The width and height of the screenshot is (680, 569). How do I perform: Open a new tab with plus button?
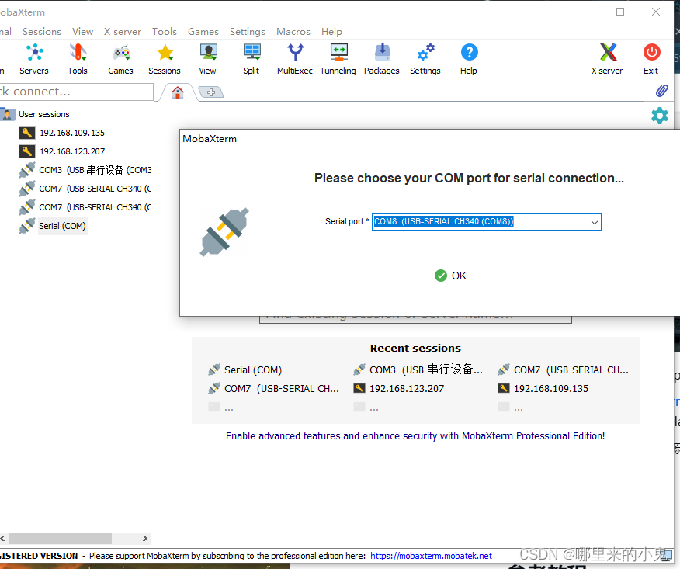(211, 92)
